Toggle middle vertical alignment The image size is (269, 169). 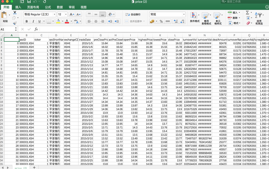tap(96, 15)
